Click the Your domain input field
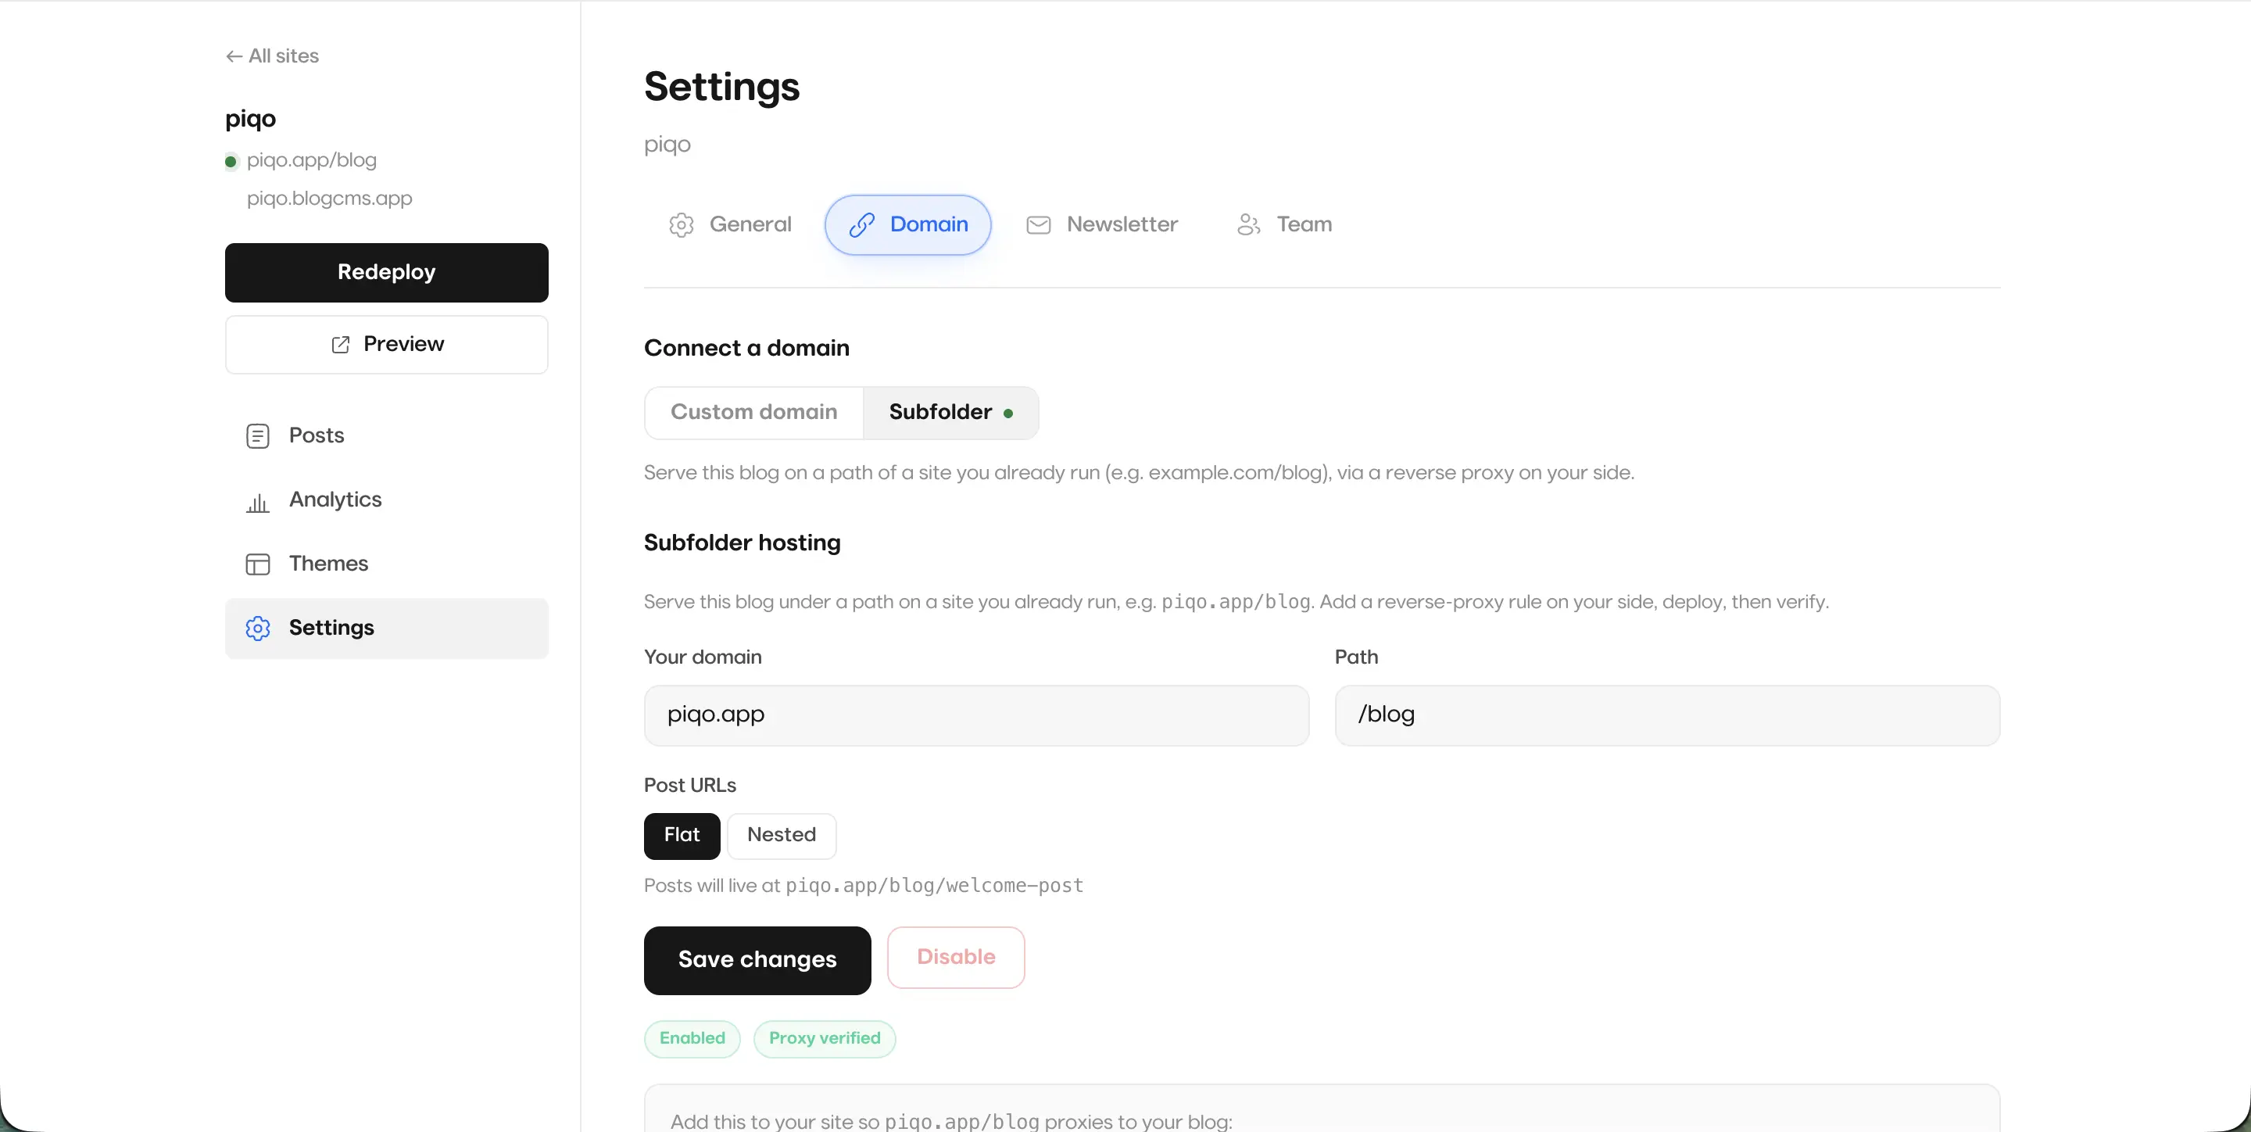Viewport: 2251px width, 1132px height. (976, 715)
